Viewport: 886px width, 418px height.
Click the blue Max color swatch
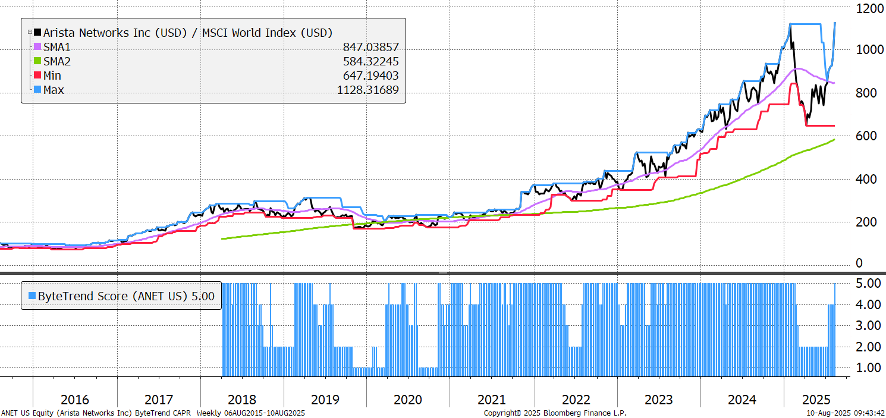[38, 90]
